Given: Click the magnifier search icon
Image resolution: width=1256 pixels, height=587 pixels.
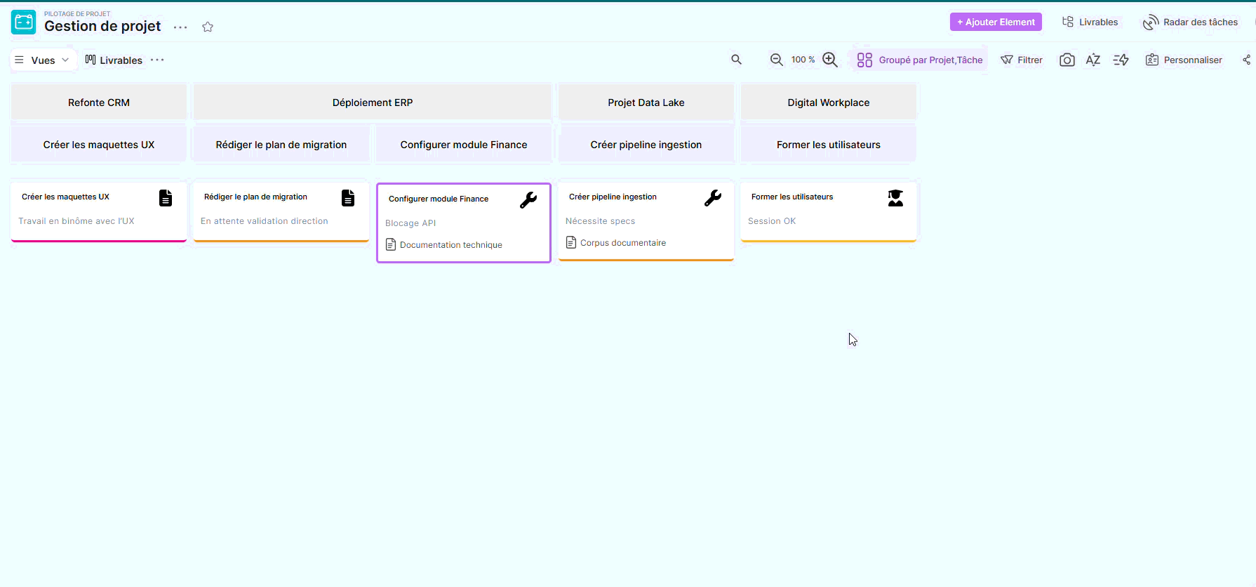Looking at the screenshot, I should coord(736,60).
